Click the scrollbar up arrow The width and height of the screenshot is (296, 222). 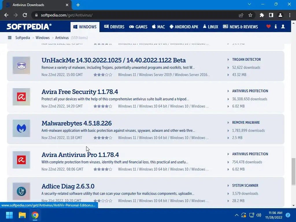293,23
